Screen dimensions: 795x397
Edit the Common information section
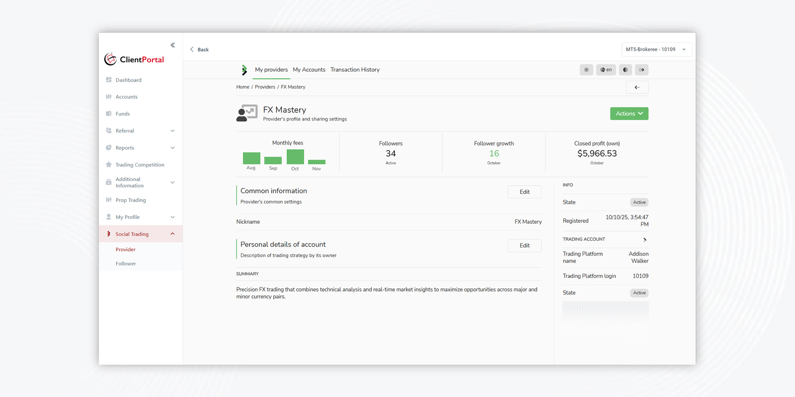coord(524,192)
